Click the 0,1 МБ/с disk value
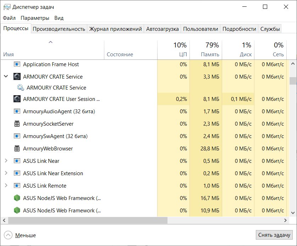This screenshot has width=297, height=246. (x=241, y=99)
